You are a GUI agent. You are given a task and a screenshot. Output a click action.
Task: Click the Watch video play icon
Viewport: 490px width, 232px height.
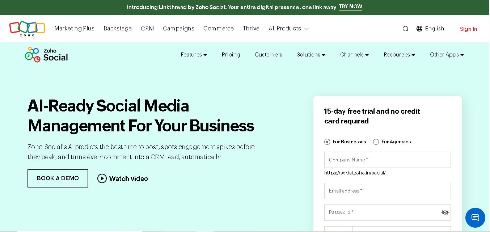point(102,178)
